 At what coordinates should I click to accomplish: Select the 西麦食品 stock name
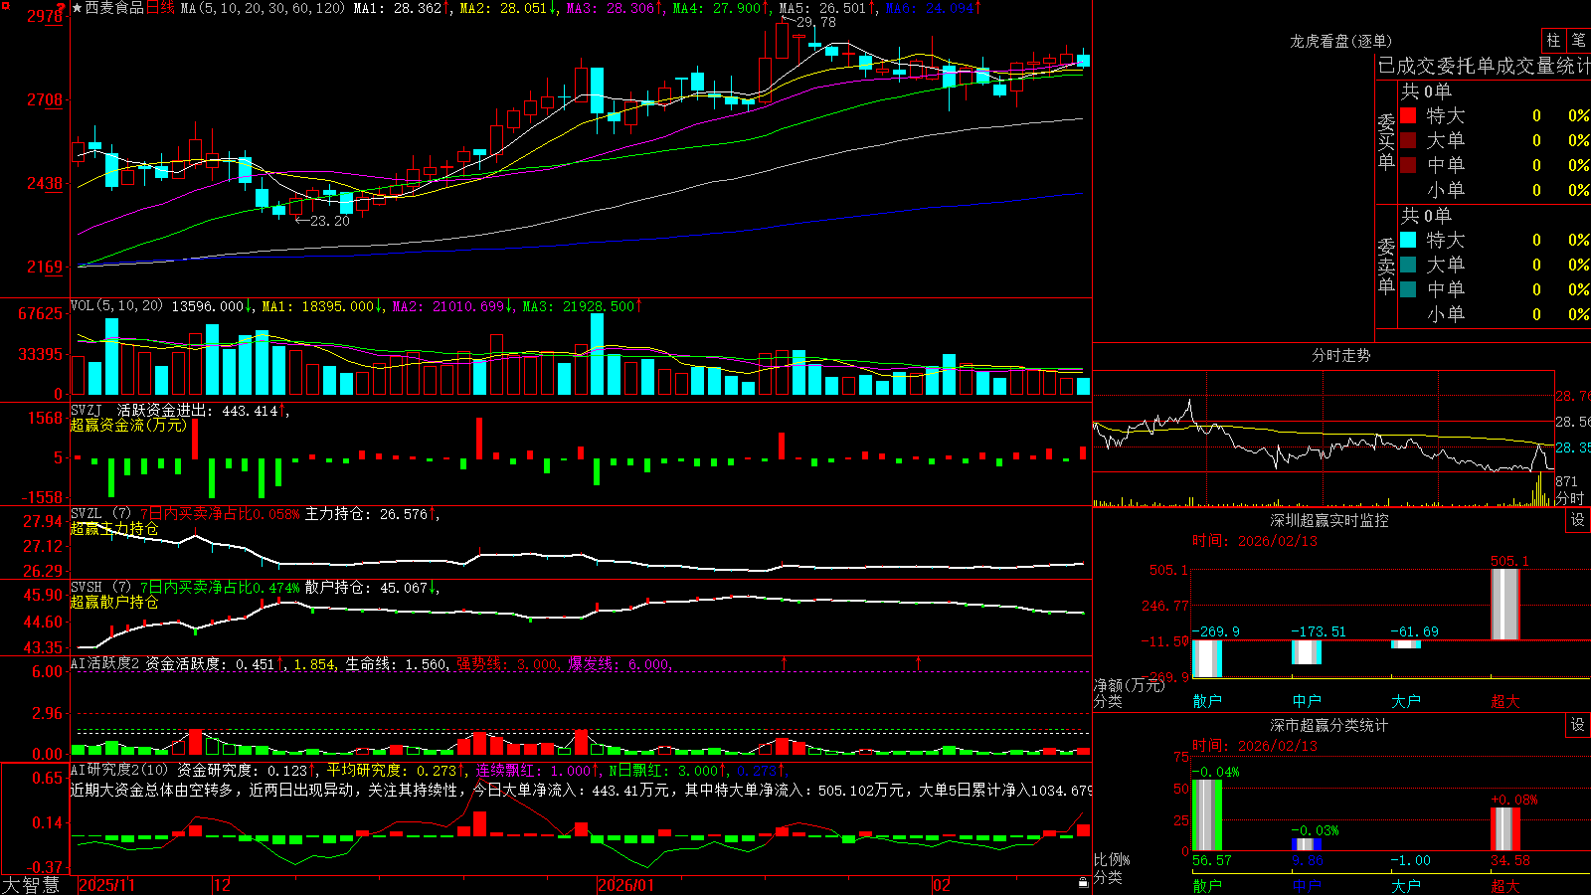[x=114, y=8]
